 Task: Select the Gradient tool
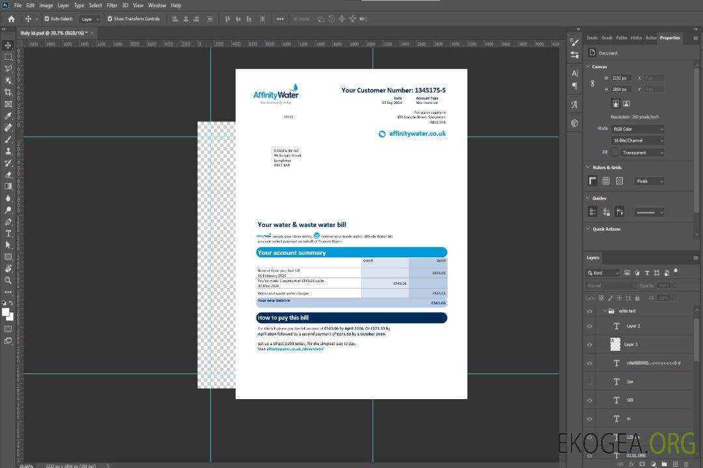8,187
